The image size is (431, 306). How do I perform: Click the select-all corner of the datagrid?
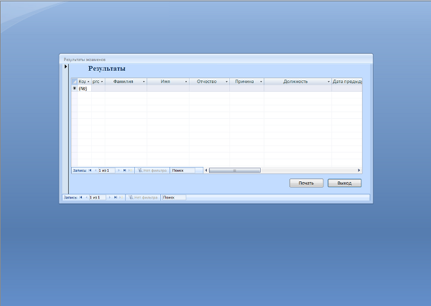coord(75,82)
